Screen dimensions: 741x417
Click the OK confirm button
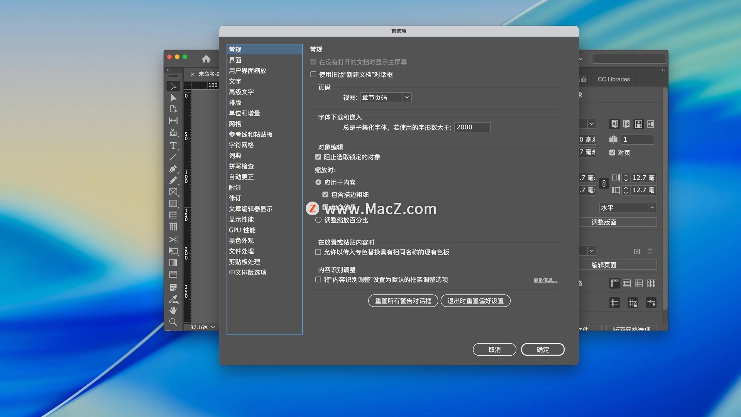coord(543,349)
